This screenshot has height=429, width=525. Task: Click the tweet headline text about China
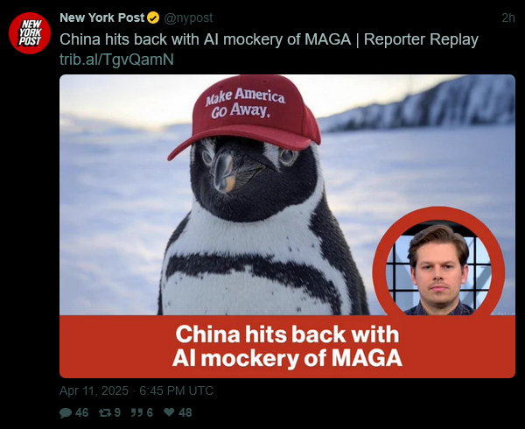point(269,39)
